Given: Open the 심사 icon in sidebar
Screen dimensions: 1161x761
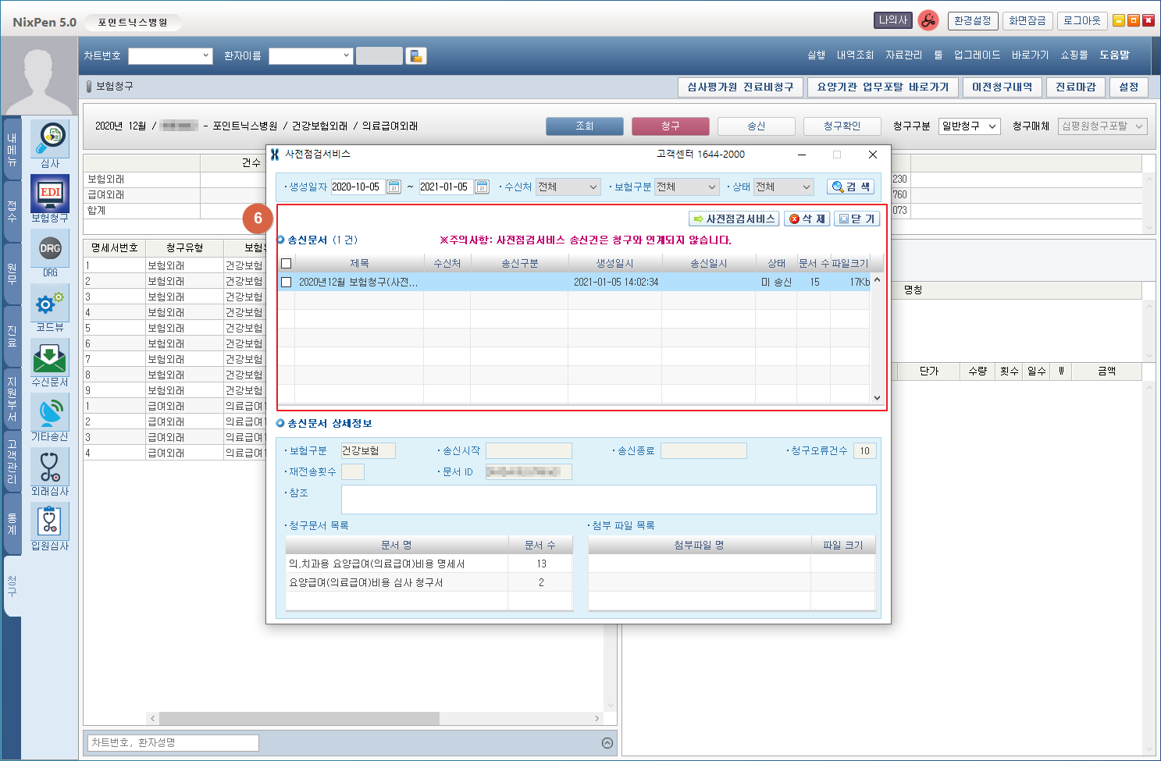Looking at the screenshot, I should 50,139.
